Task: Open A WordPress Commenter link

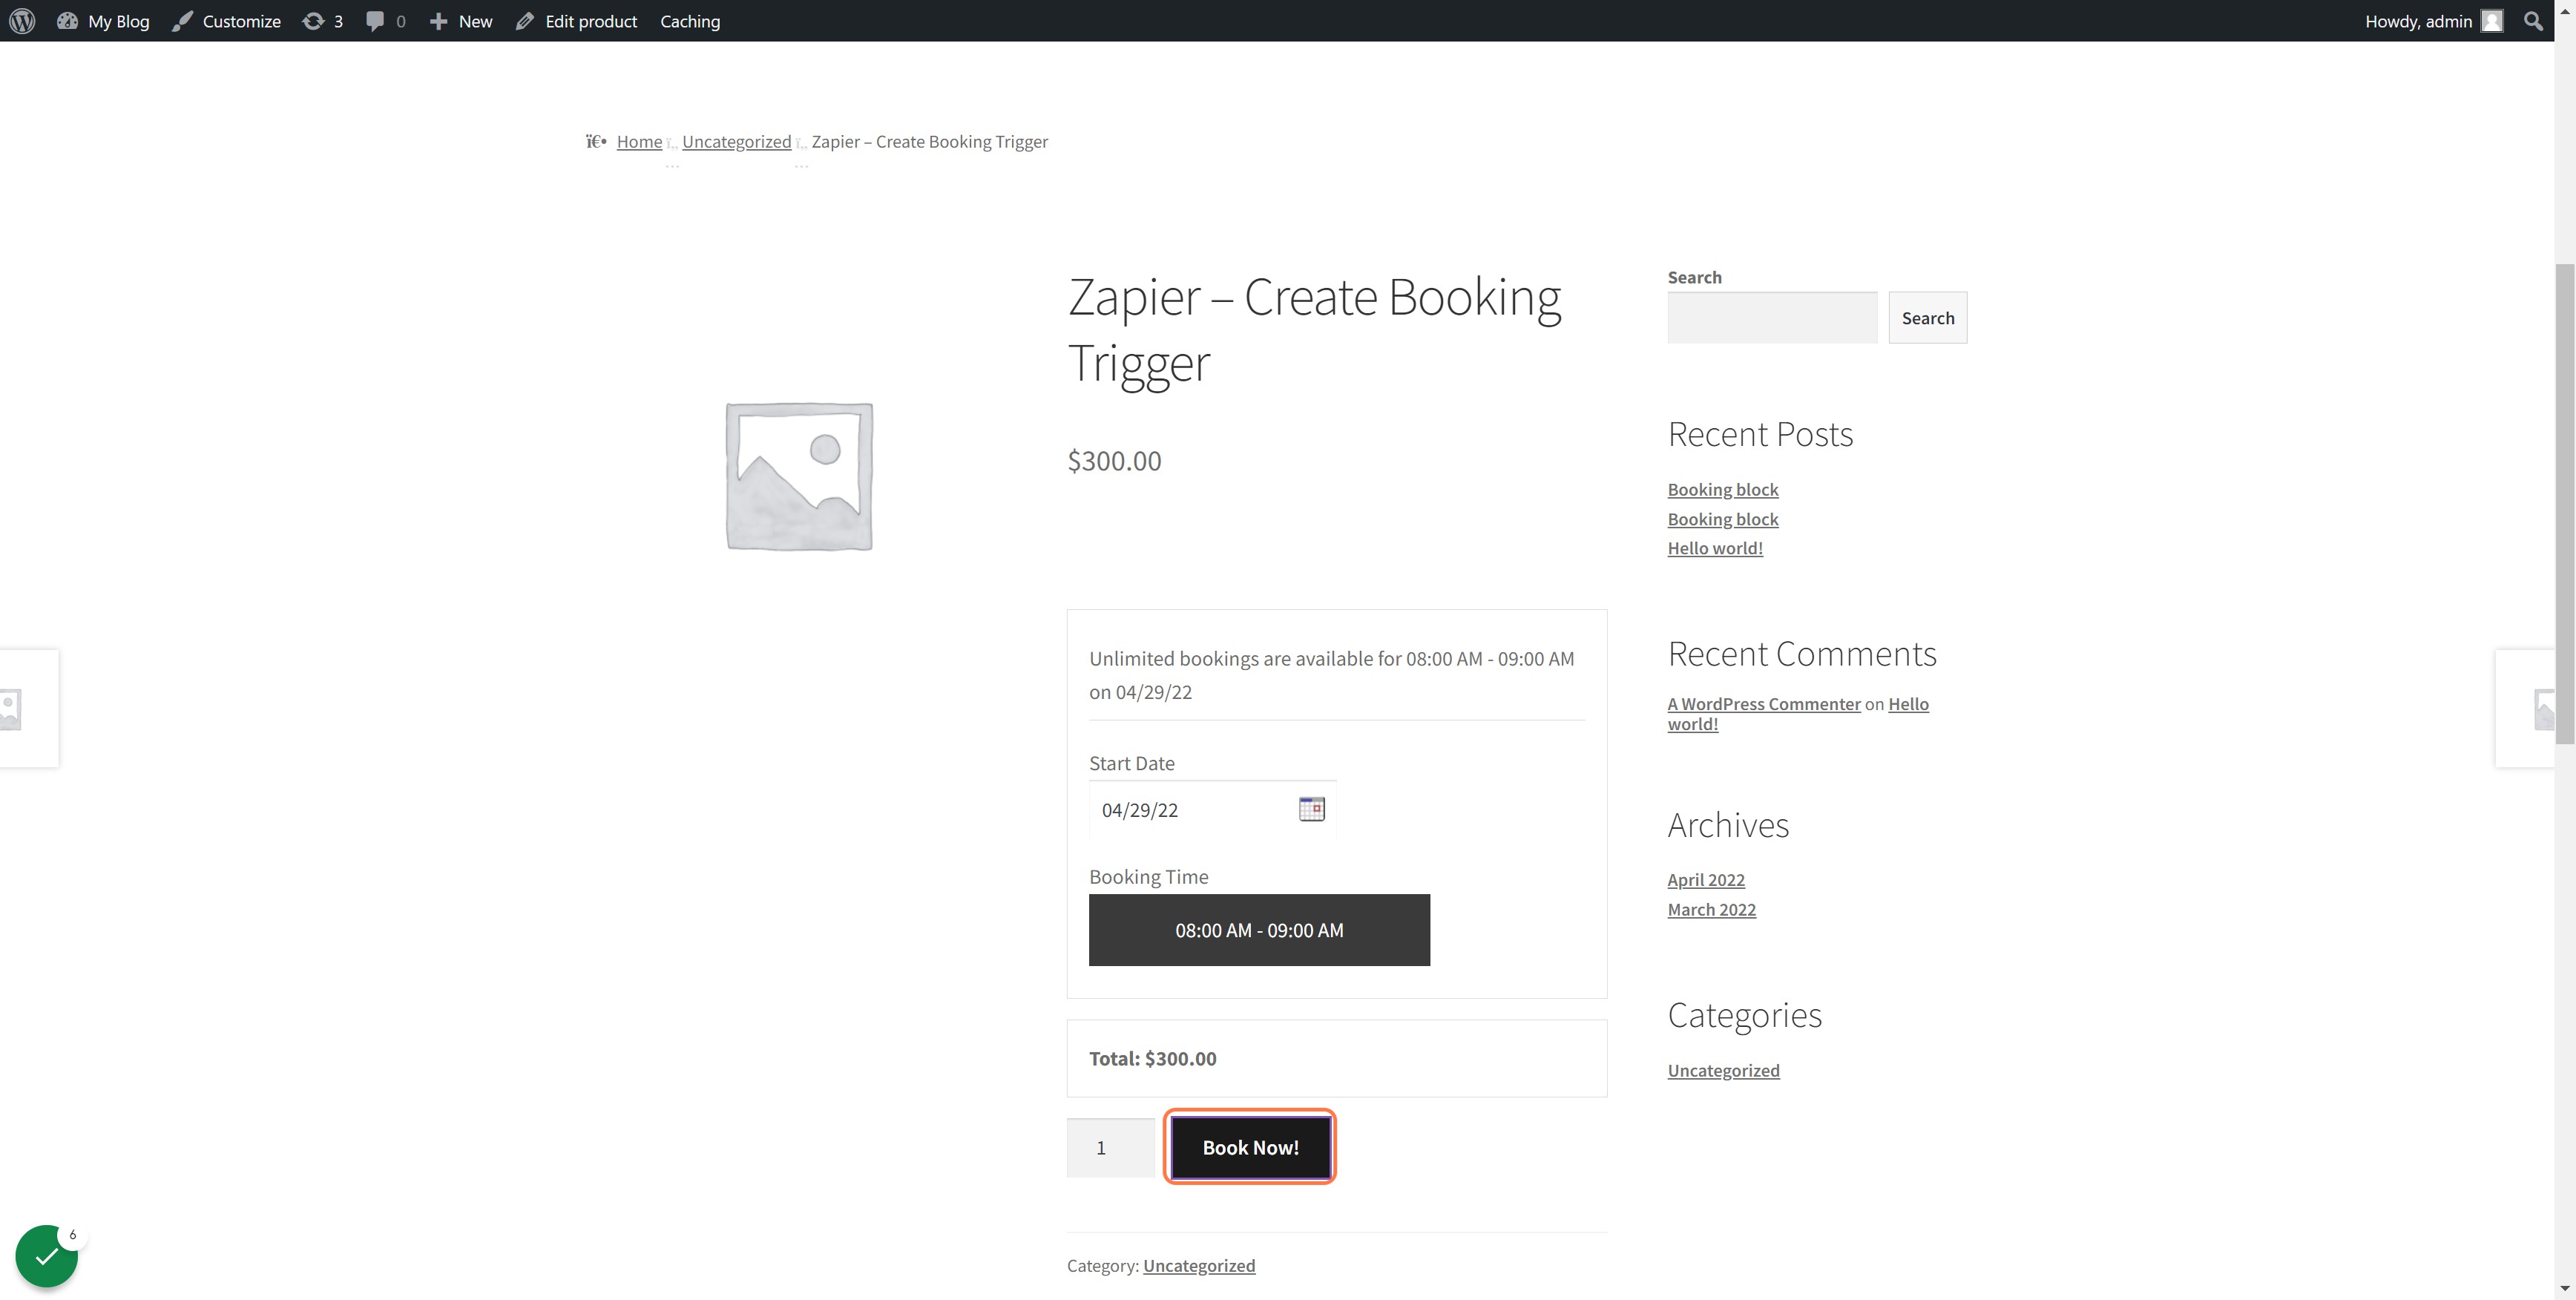Action: pyautogui.click(x=1764, y=704)
